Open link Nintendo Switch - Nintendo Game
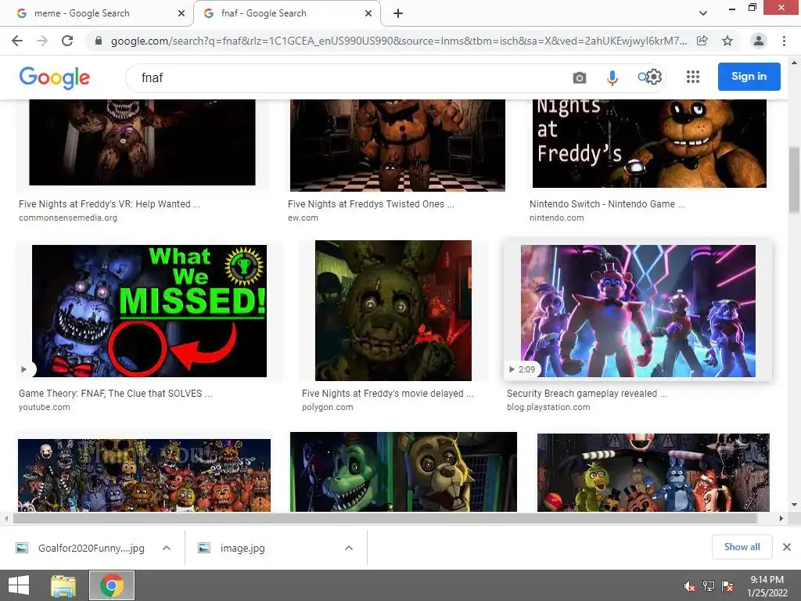This screenshot has height=601, width=801. [607, 204]
